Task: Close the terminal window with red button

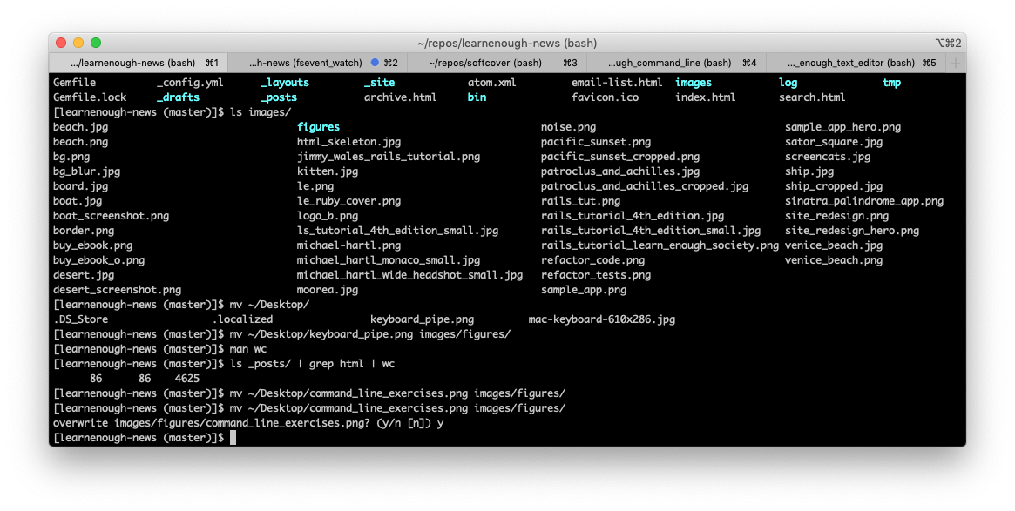Action: [61, 43]
